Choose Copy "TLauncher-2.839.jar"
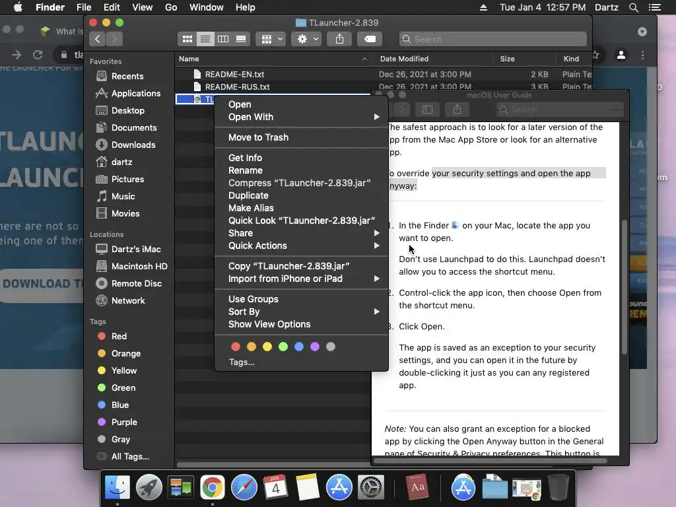Viewport: 676px width, 507px height. click(301, 267)
